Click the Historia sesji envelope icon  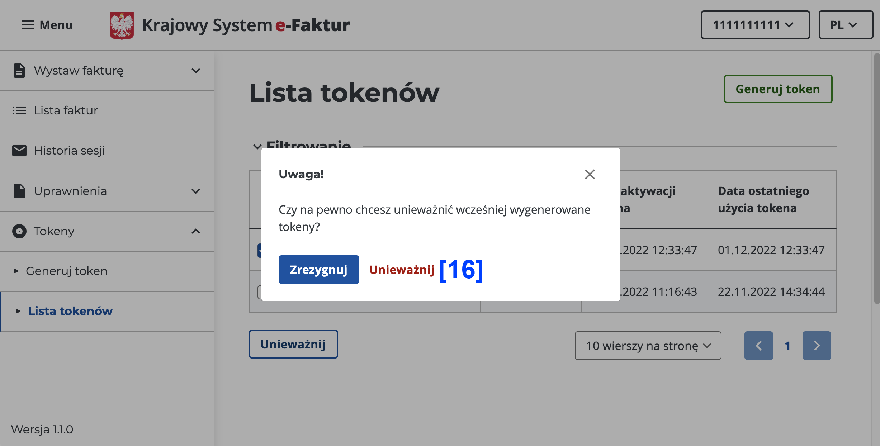(19, 151)
